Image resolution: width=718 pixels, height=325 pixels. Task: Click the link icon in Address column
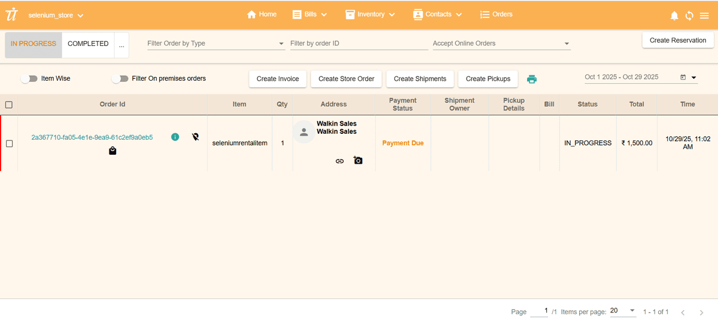[x=339, y=161]
